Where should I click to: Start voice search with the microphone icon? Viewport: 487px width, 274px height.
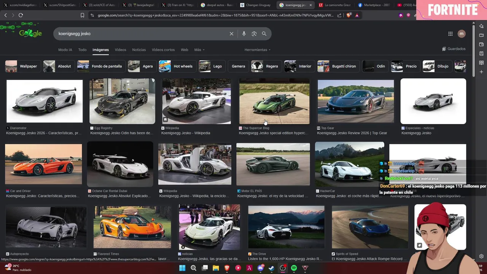point(244,34)
